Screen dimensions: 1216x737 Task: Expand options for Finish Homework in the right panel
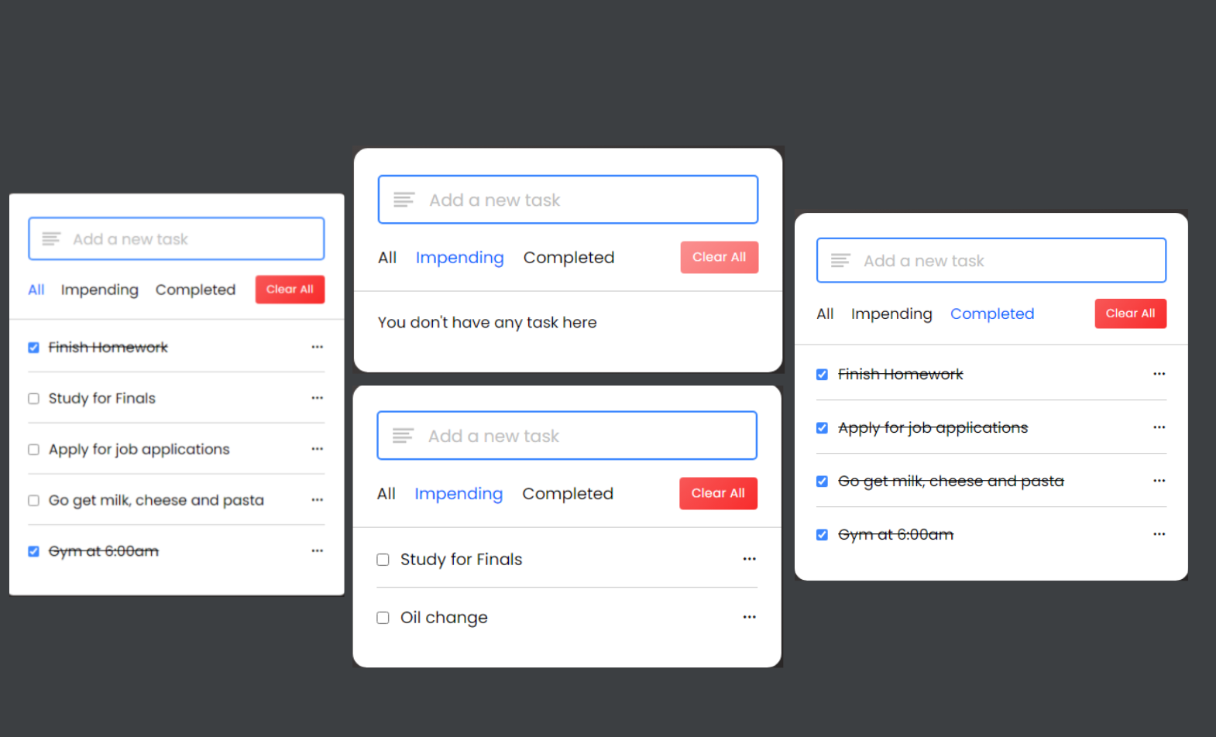(x=1159, y=374)
